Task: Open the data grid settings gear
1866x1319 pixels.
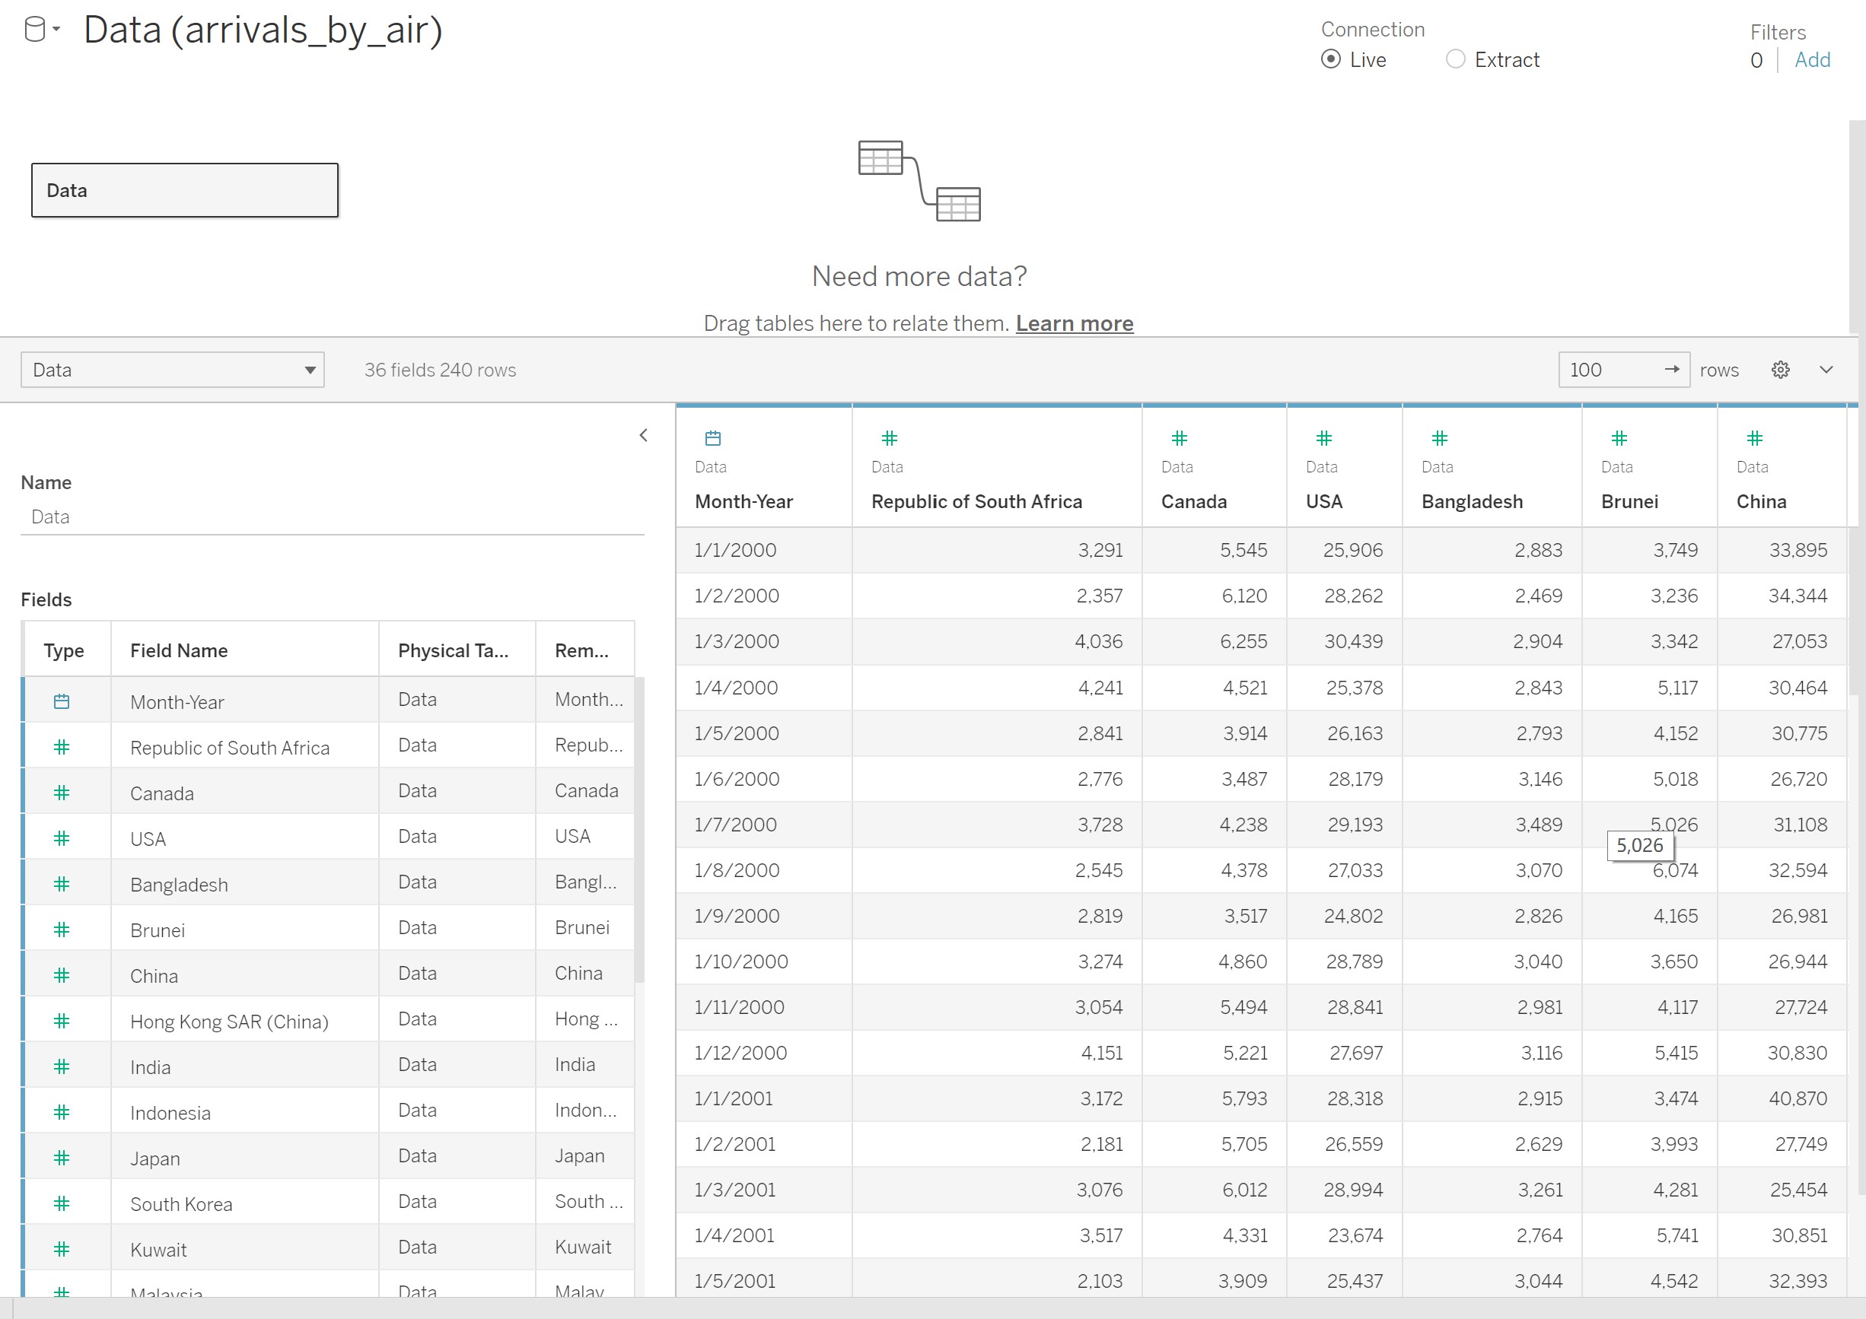Action: [x=1780, y=370]
